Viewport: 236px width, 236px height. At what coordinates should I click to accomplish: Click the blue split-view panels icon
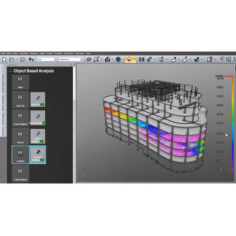click(142, 59)
